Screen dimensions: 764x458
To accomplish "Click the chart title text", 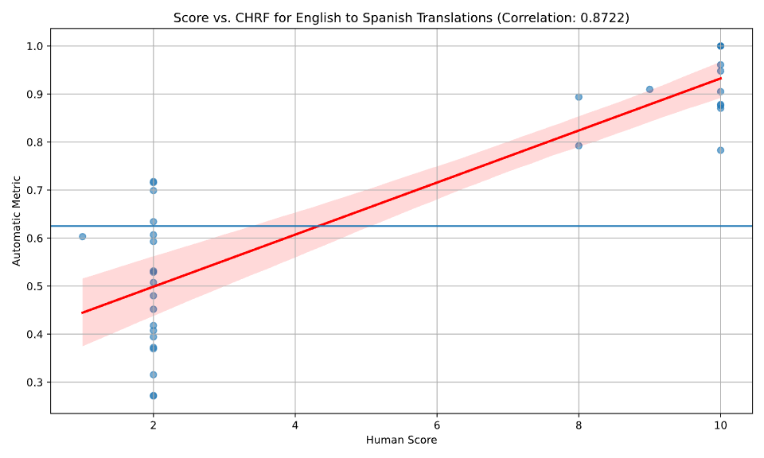I will [401, 17].
